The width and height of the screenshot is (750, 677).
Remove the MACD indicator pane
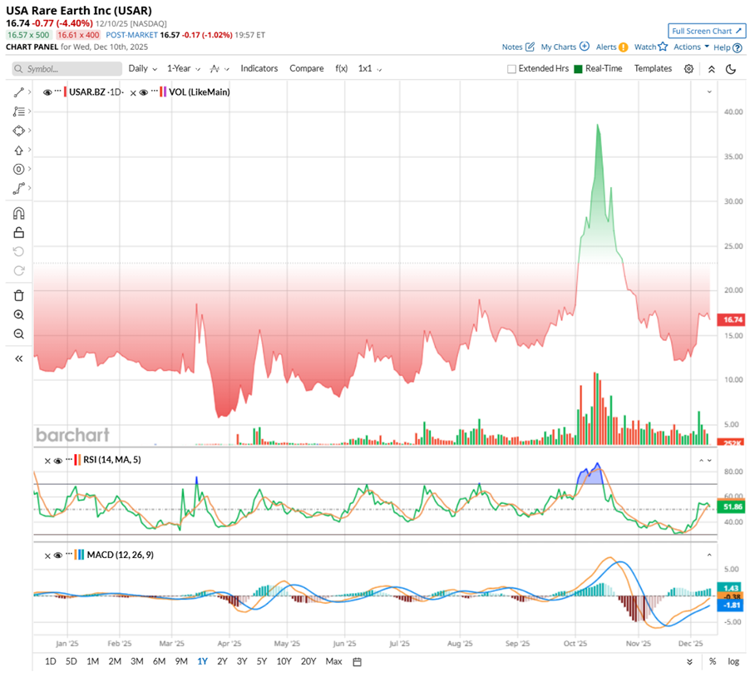(x=47, y=556)
